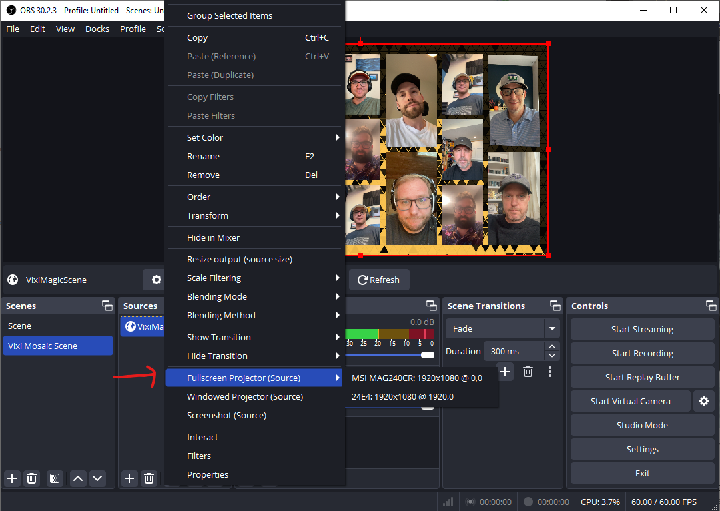Remove configurable transition trash icon
This screenshot has height=511, width=720.
coord(528,372)
